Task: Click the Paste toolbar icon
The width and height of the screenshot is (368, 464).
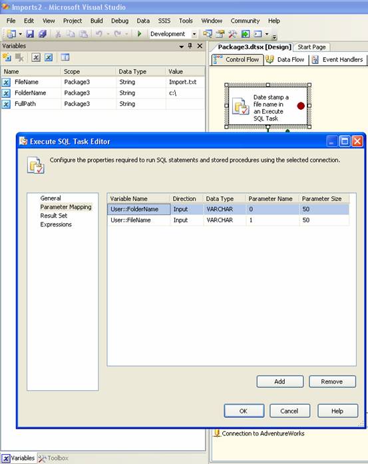Action: click(84, 34)
